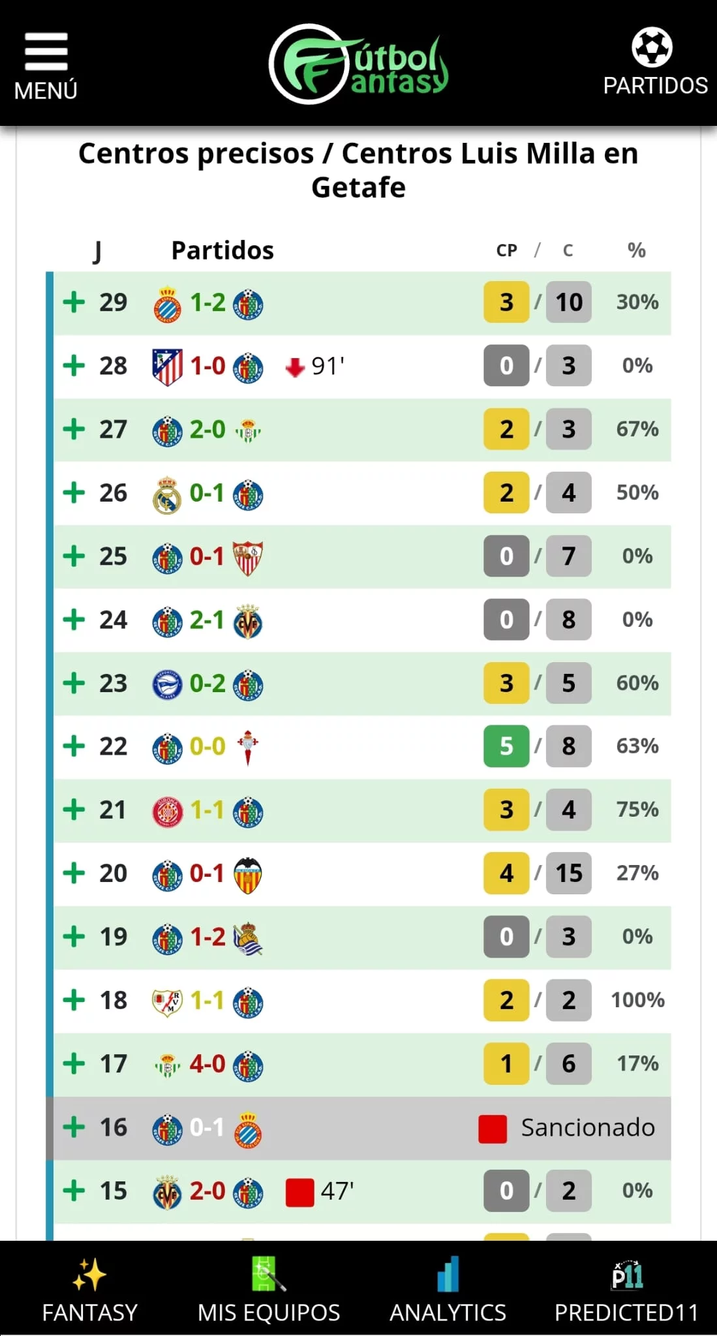Image resolution: width=717 pixels, height=1336 pixels.
Task: Open the Analytics bar chart icon
Action: click(448, 1275)
